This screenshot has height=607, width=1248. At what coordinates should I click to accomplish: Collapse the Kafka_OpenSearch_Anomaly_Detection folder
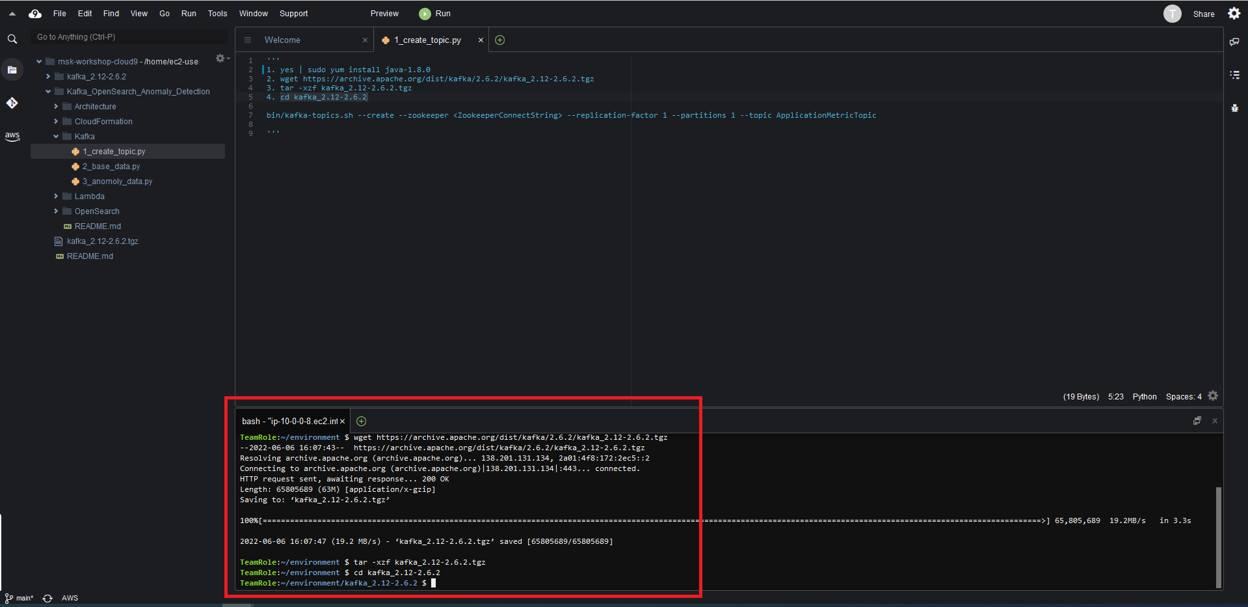tap(48, 92)
